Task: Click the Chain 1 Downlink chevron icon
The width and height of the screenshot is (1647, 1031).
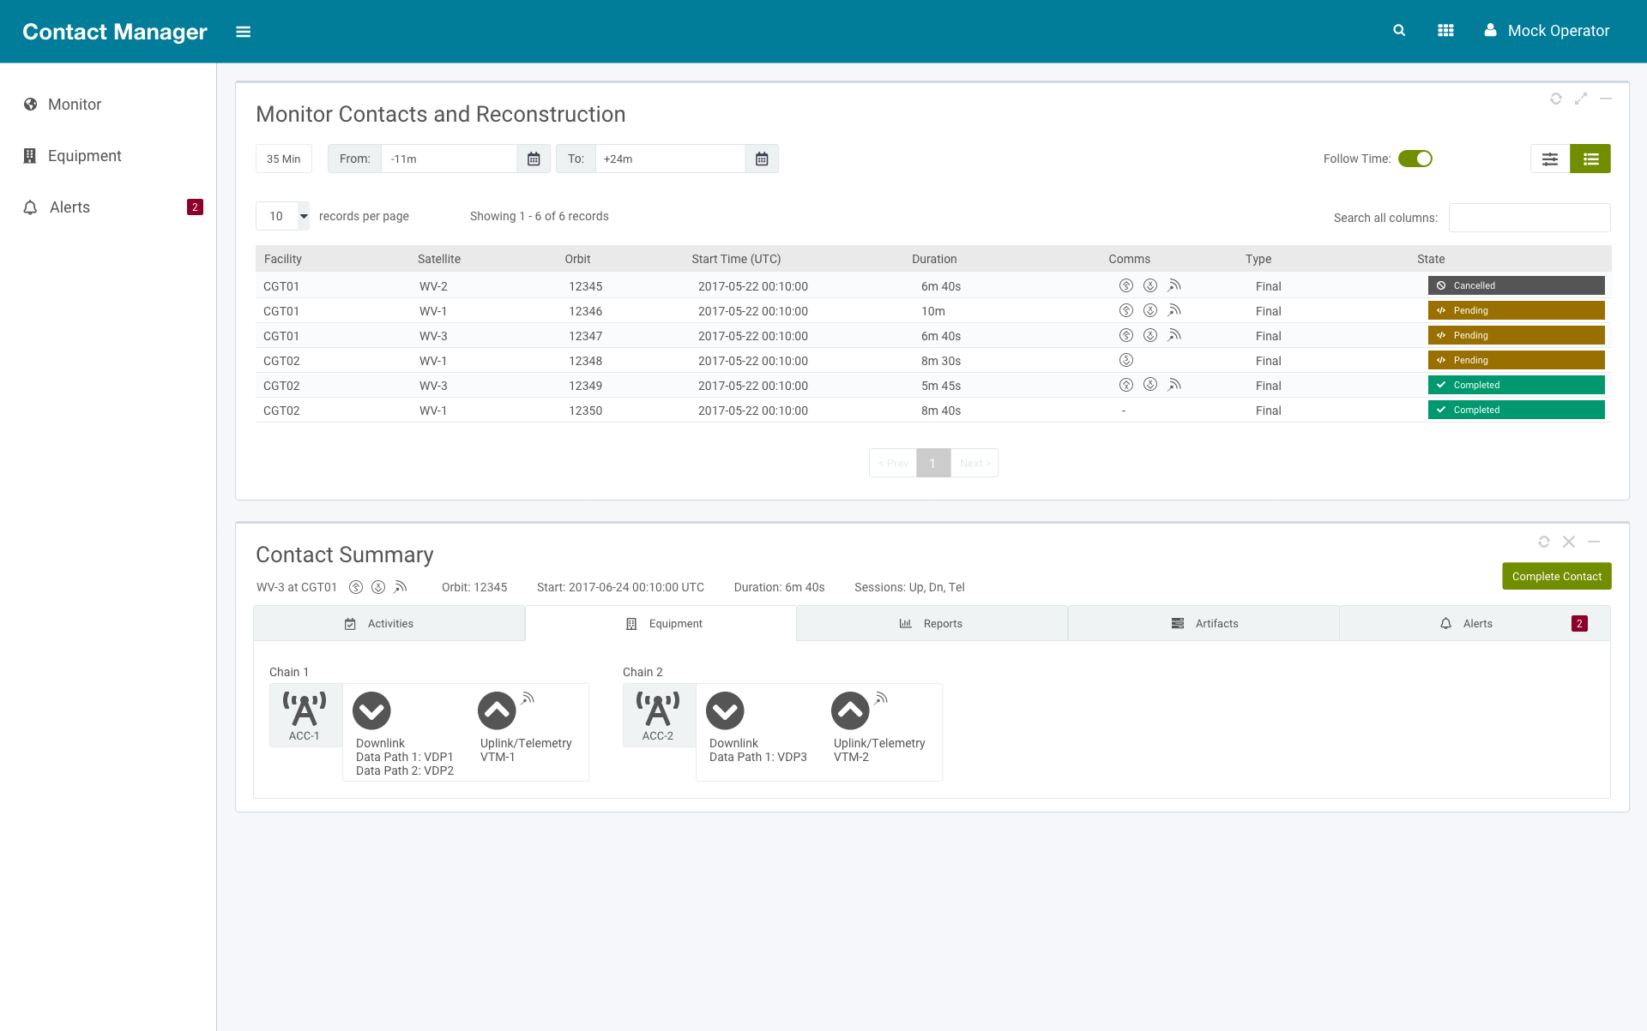Action: [371, 710]
